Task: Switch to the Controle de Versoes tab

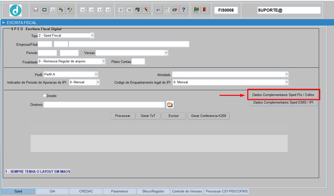Action: (x=187, y=191)
